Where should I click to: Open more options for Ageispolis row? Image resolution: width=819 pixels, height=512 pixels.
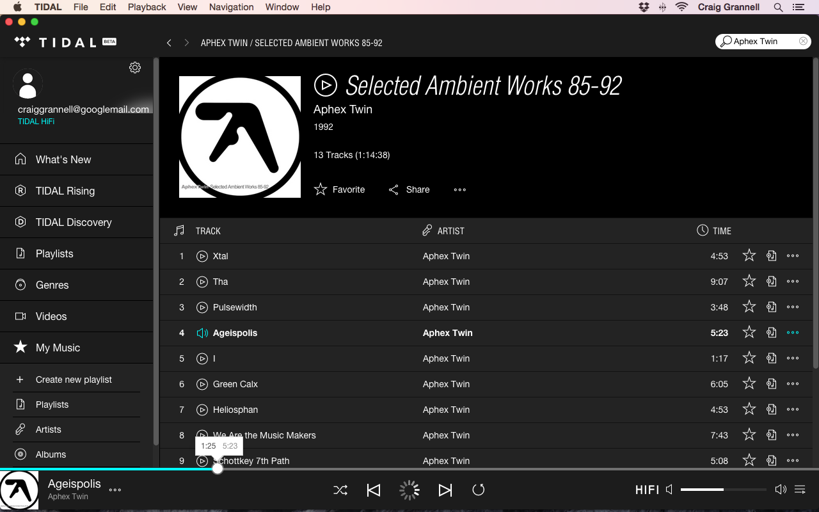point(793,333)
